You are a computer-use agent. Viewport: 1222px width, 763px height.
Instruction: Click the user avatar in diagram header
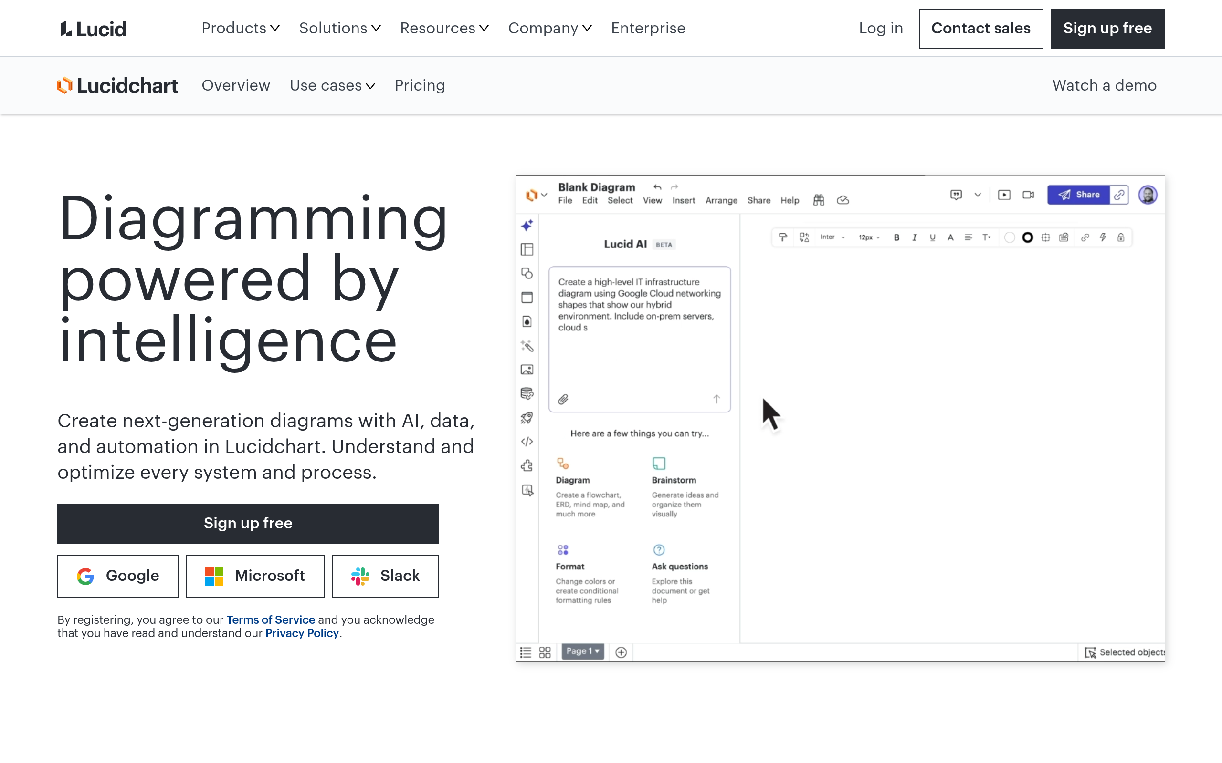pyautogui.click(x=1147, y=195)
